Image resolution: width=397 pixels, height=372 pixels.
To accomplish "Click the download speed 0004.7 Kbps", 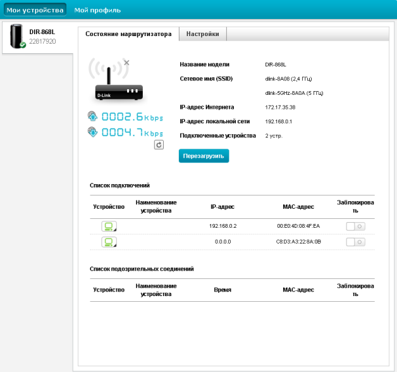I will [132, 132].
